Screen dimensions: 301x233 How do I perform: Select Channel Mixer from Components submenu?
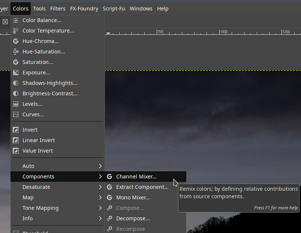pyautogui.click(x=136, y=177)
